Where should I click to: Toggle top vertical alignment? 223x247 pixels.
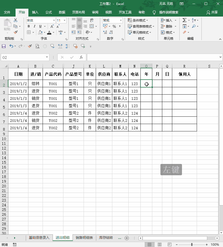[x=74, y=19]
